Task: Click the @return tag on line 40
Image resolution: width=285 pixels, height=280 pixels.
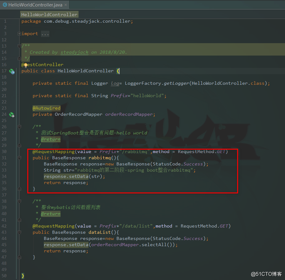Action: (51, 214)
